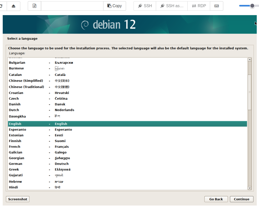The height and width of the screenshot is (208, 259).
Task: Click the refresh icon in top toolbar
Action: [x=2, y=6]
